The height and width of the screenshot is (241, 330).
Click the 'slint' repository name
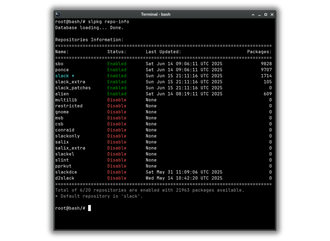(x=62, y=160)
